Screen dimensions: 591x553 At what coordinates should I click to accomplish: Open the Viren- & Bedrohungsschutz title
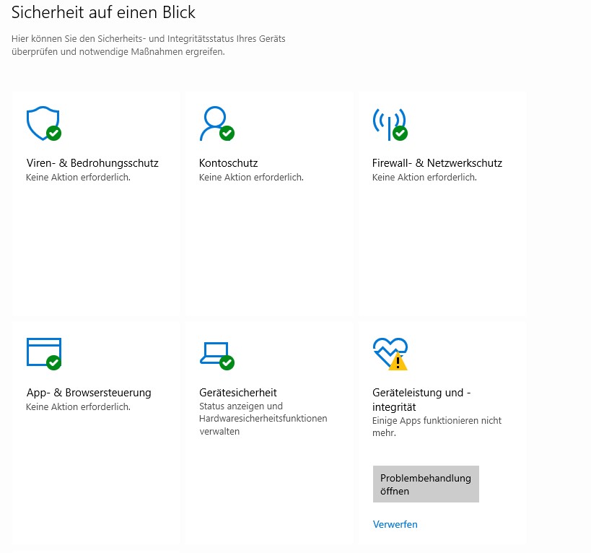click(92, 163)
